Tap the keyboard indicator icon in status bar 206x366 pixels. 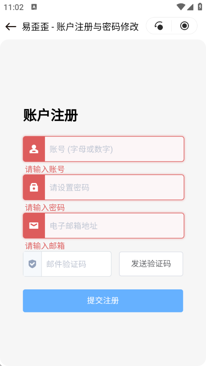tap(34, 7)
